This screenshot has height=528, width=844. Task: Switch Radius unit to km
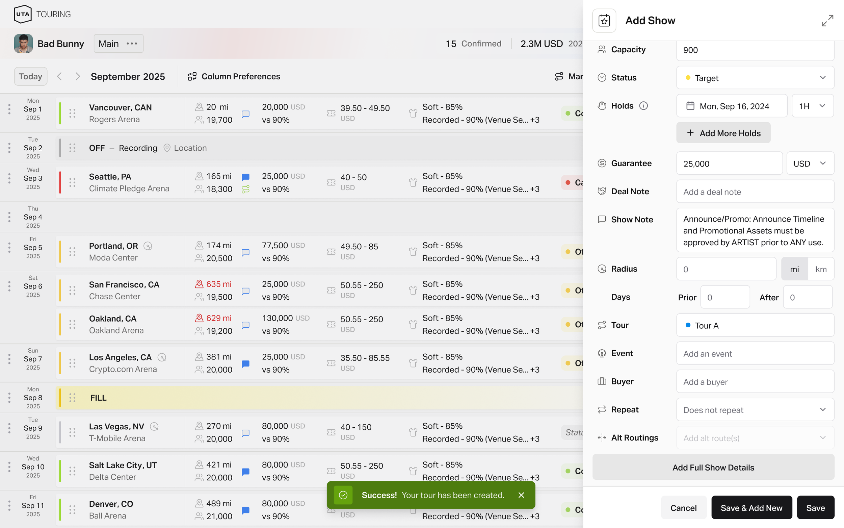pos(821,269)
